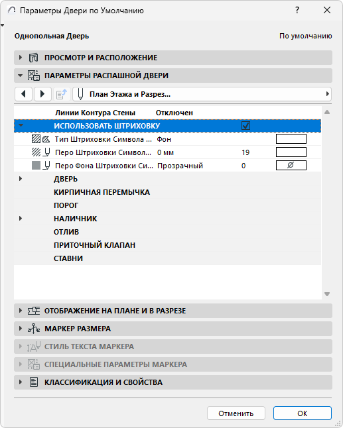343x428 pixels.
Task: Click gray background fill icon
Action: point(36,166)
